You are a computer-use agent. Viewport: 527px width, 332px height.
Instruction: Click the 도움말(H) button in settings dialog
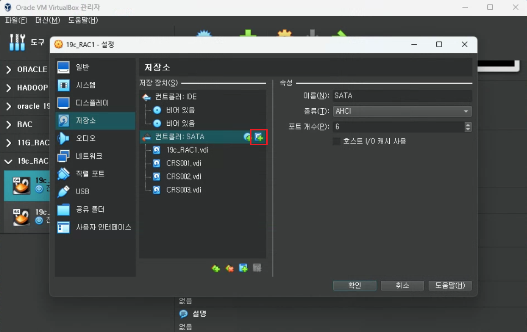(450, 285)
